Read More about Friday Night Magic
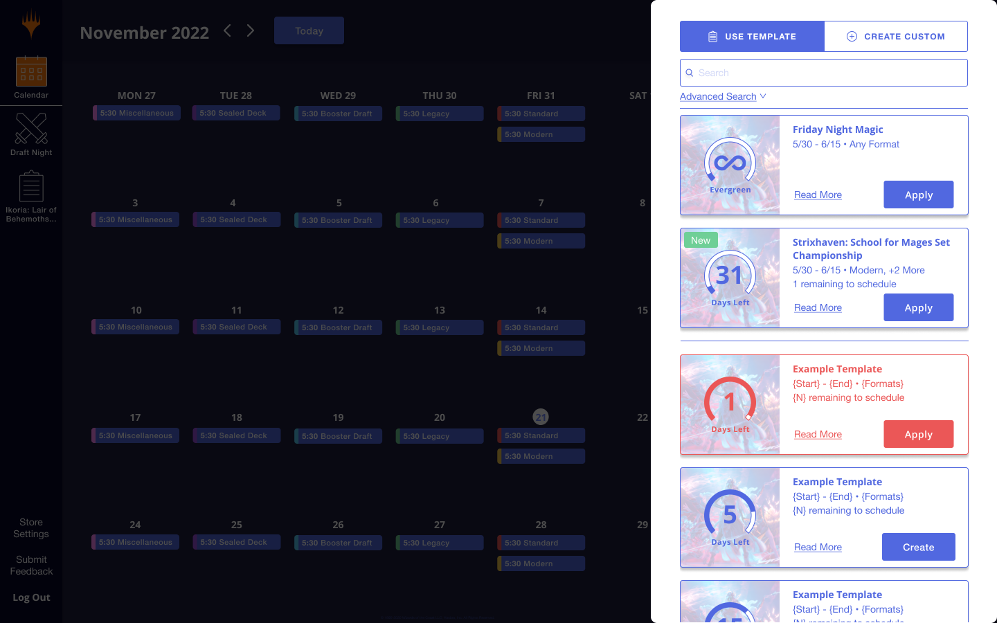 tap(818, 195)
